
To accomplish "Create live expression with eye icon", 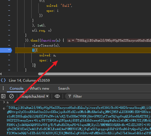I will click(x=57, y=96).
